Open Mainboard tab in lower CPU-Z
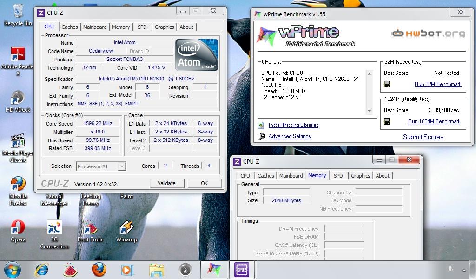 click(x=291, y=176)
